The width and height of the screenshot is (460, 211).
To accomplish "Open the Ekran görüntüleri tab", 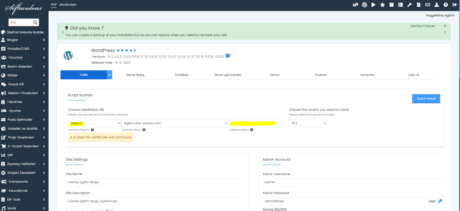I will [x=228, y=75].
